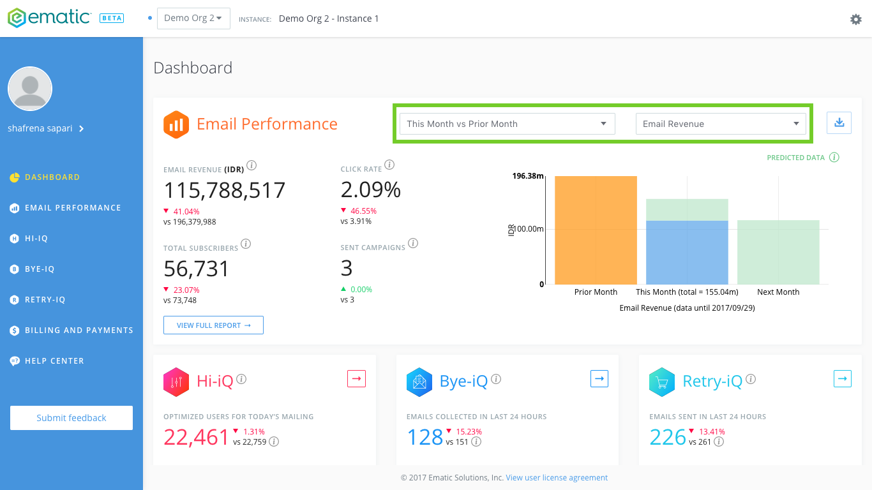Click the Ematic logo
This screenshot has width=872, height=490.
pyautogui.click(x=50, y=18)
